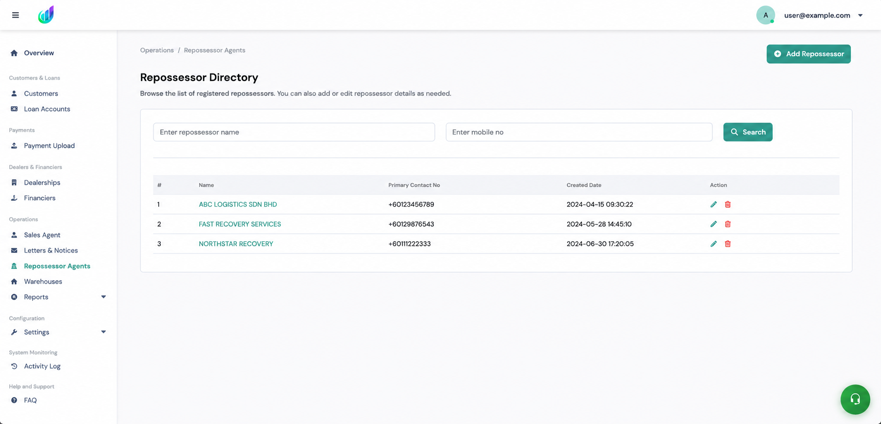The height and width of the screenshot is (424, 881).
Task: Click created date 2024-06-30 17:20:05
Action: [x=600, y=244]
